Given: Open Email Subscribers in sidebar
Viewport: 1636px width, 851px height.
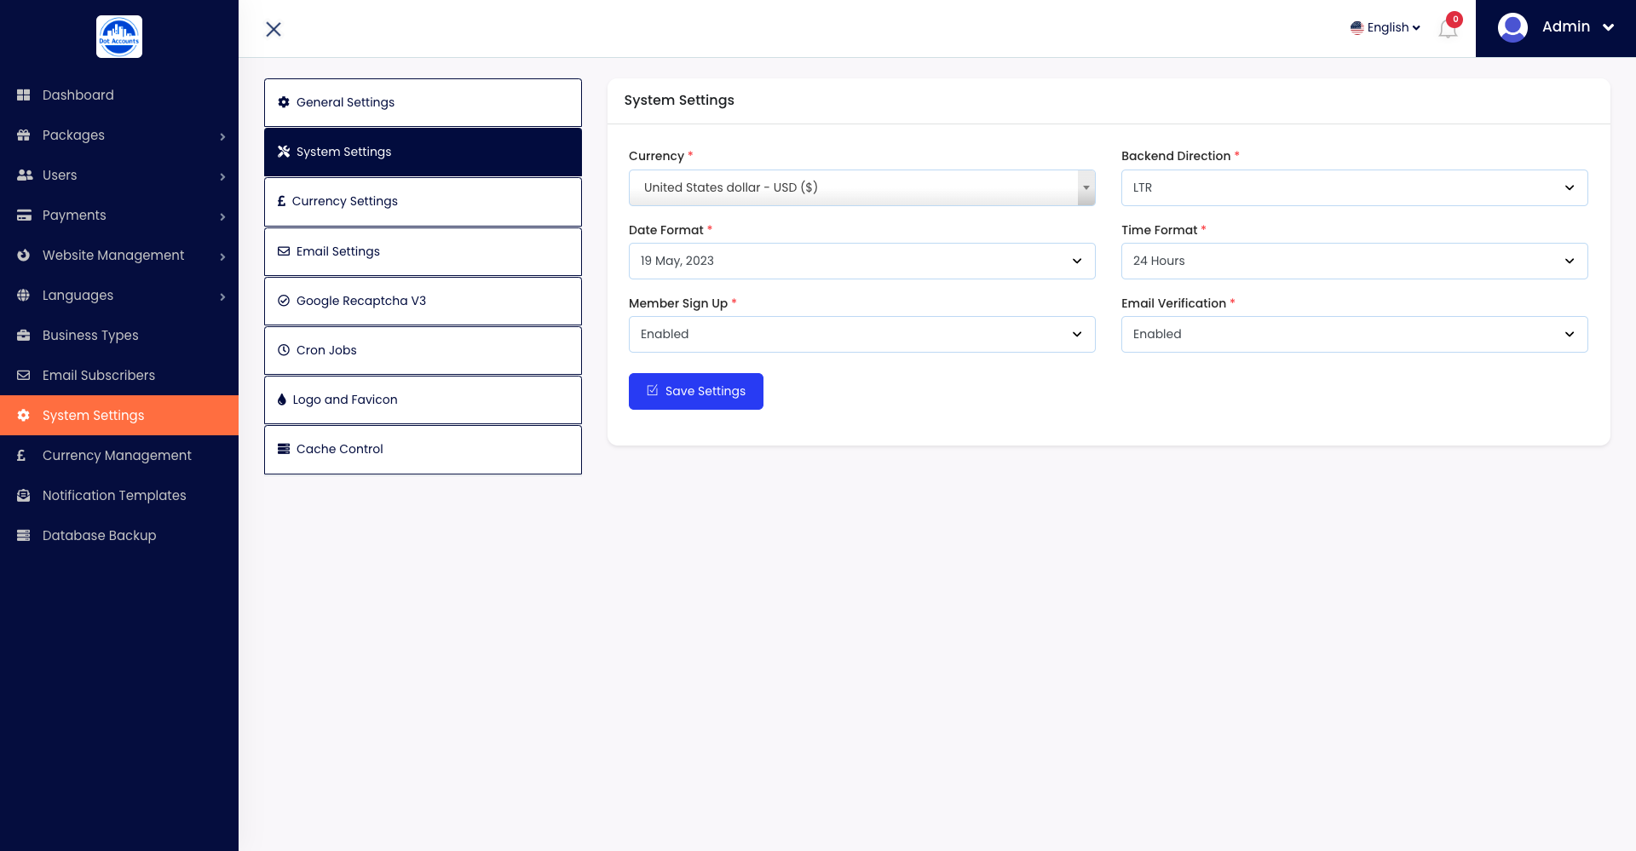Looking at the screenshot, I should [99, 375].
